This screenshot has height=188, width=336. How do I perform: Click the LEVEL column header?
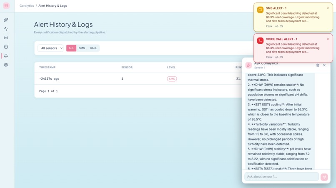click(x=171, y=67)
